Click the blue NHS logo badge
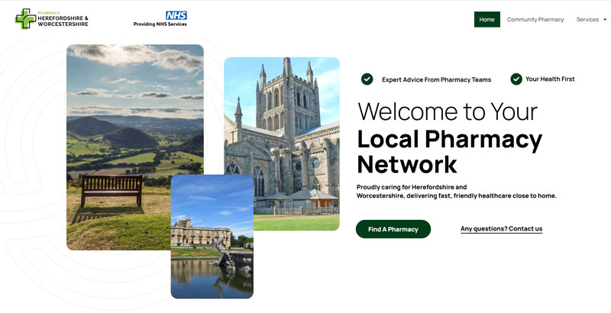This screenshot has width=611, height=313. pos(176,15)
